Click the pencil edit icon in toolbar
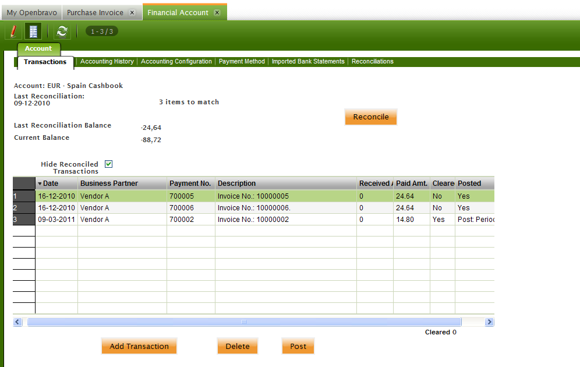The height and width of the screenshot is (367, 580). click(13, 31)
